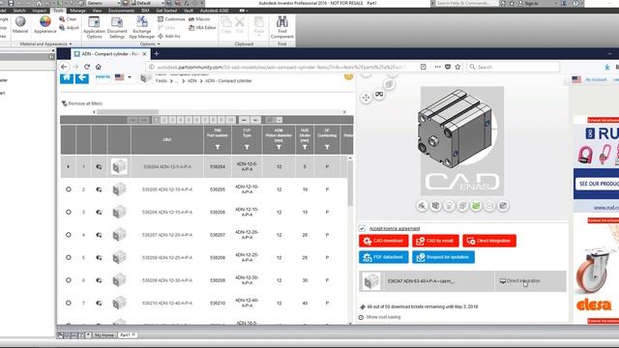
Task: Click the last round view button under the 3D preview
Action: (x=503, y=206)
